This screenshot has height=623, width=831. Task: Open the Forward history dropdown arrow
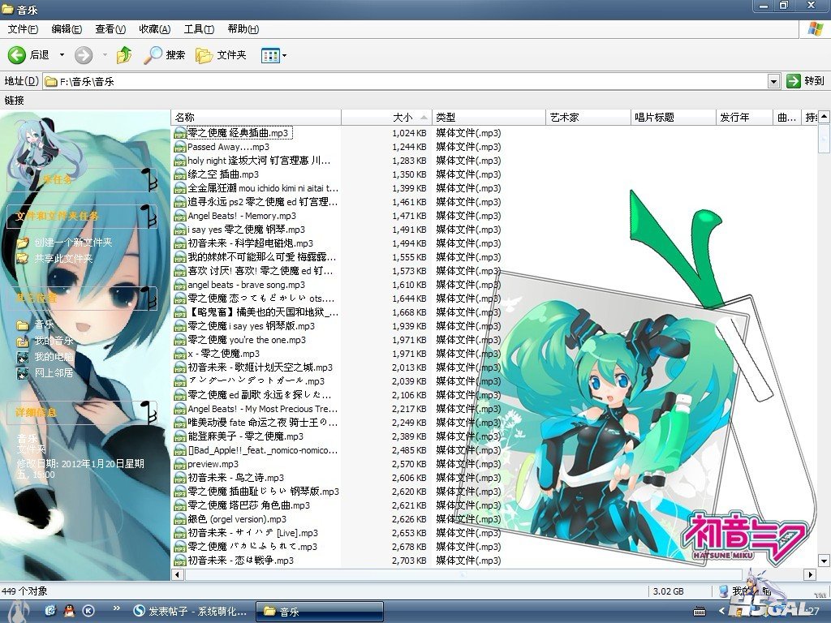[x=105, y=54]
